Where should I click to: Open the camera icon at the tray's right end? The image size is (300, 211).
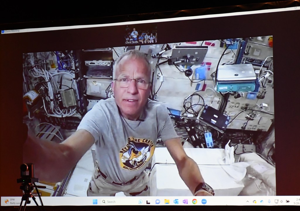click(288, 201)
